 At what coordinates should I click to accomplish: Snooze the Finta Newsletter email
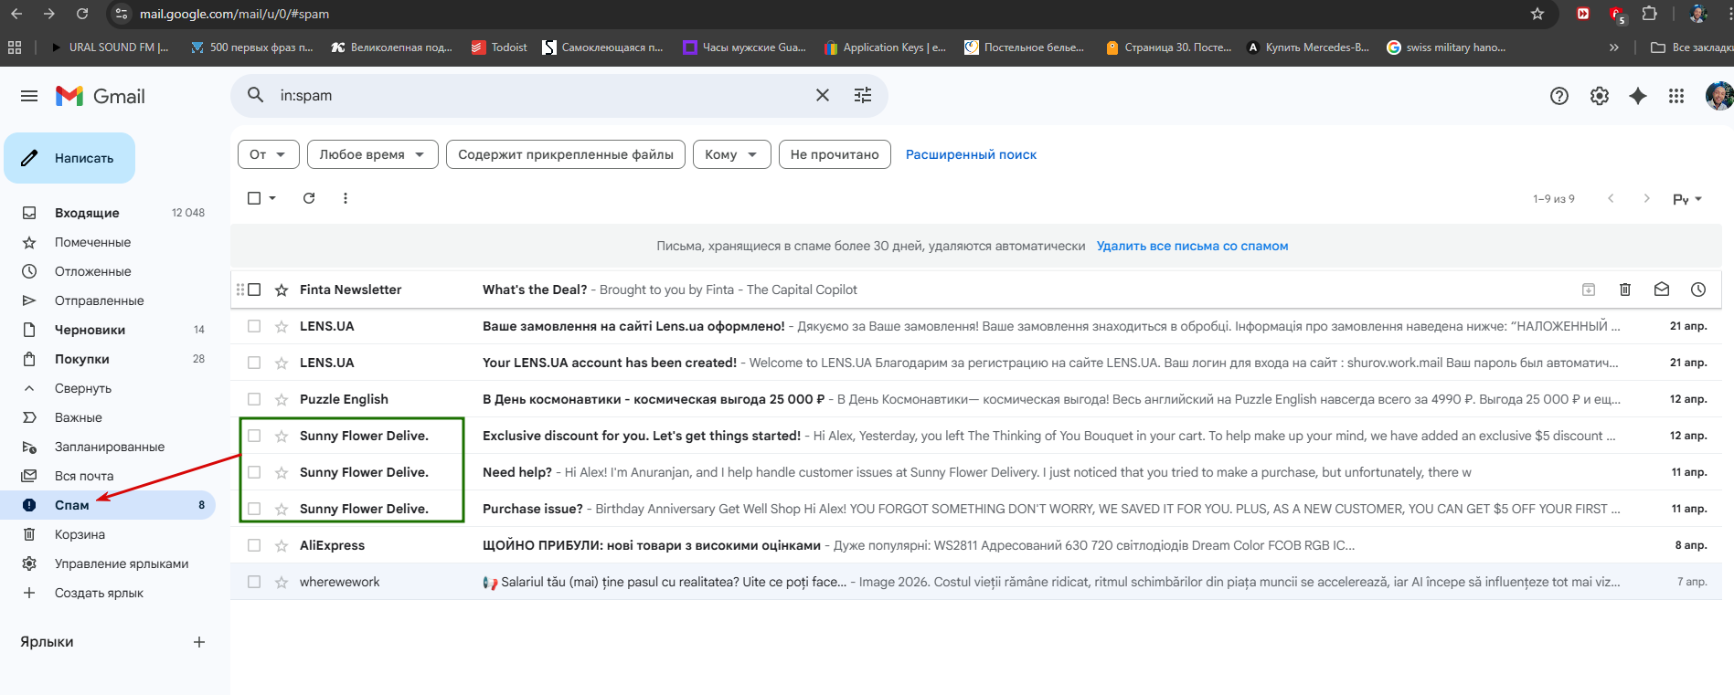tap(1698, 290)
